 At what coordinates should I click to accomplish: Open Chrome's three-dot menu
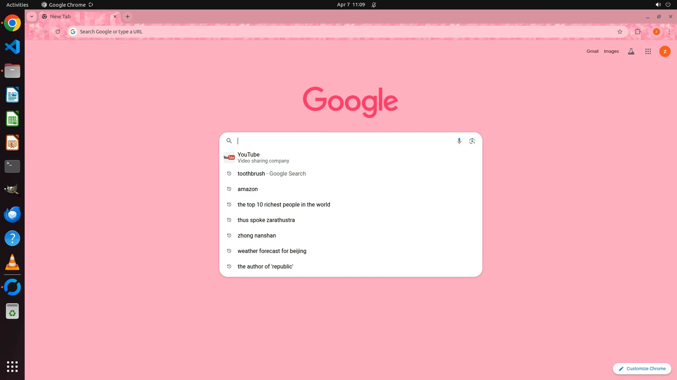click(669, 32)
